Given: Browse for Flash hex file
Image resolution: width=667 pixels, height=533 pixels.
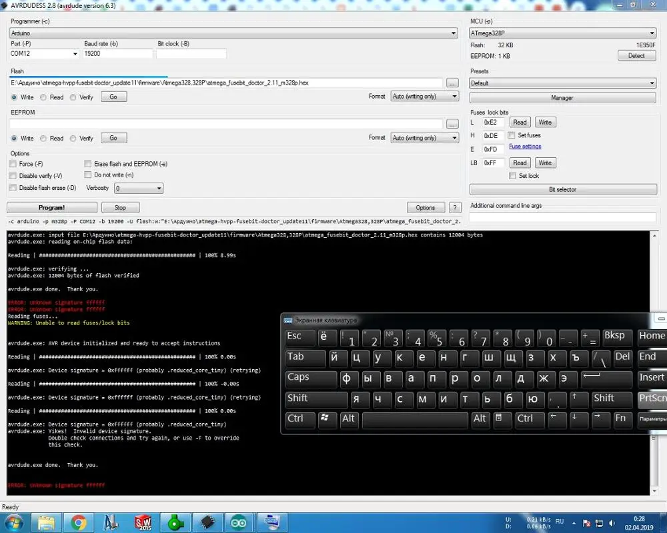Looking at the screenshot, I should [452, 83].
